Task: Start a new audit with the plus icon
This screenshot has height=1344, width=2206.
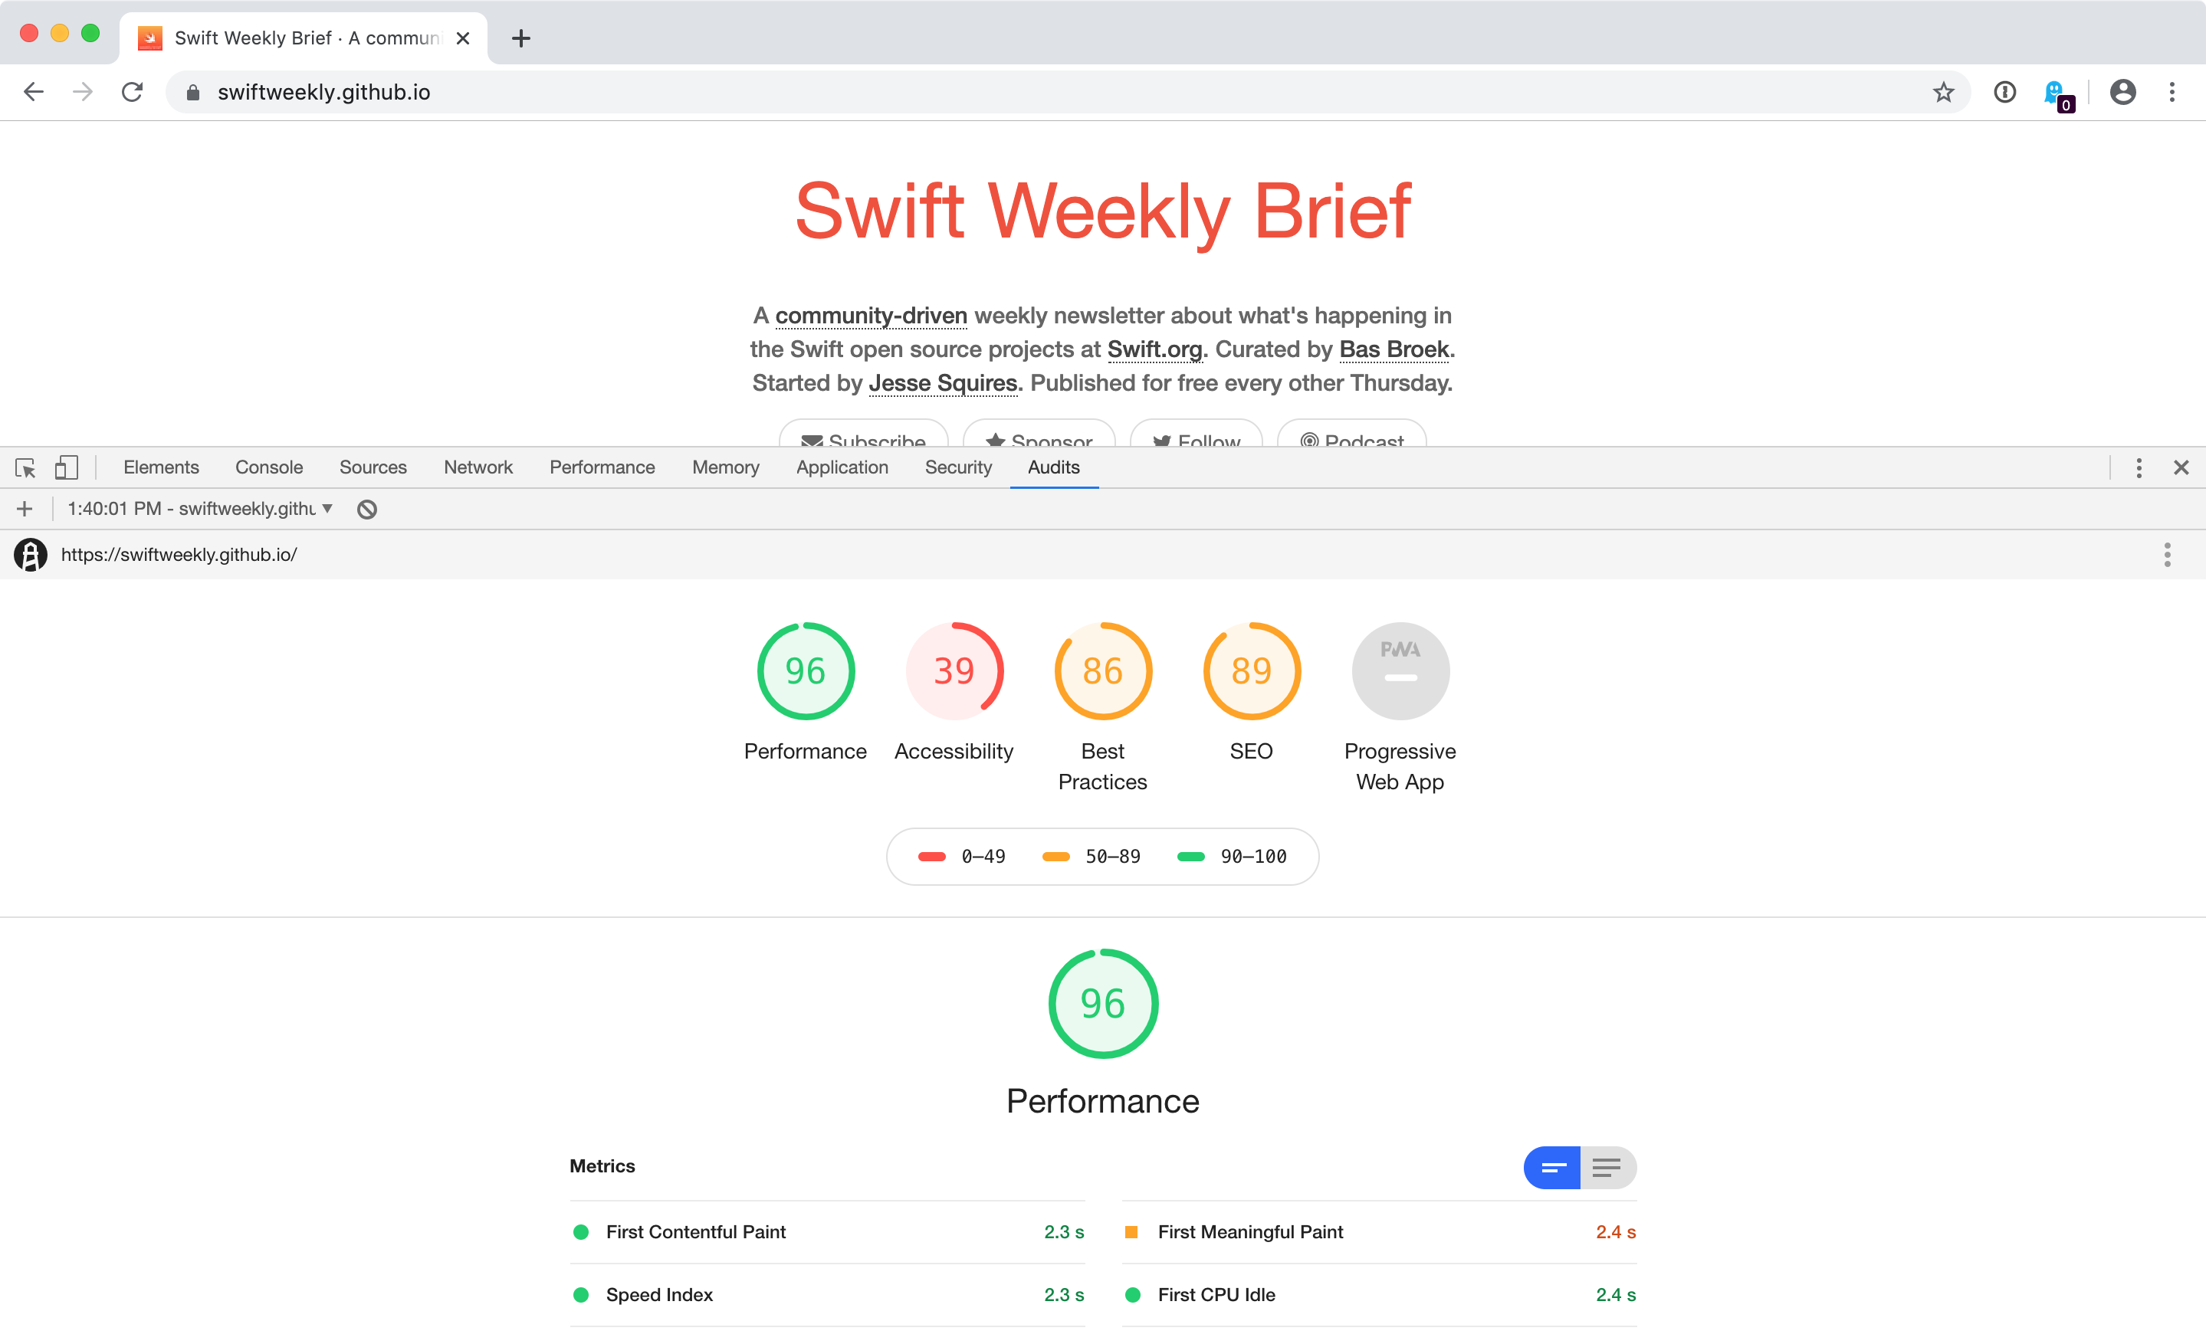Action: coord(25,509)
